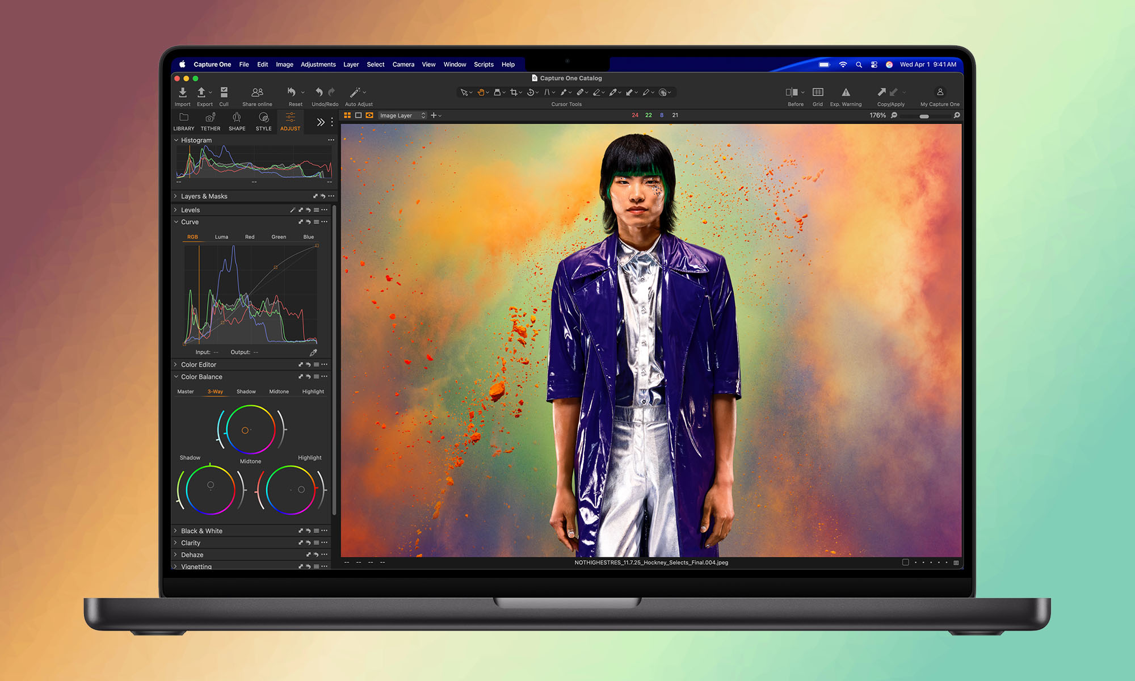Click the Import icon in toolbar
The height and width of the screenshot is (681, 1135).
[182, 93]
